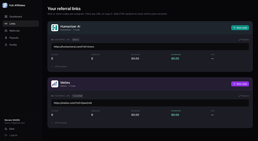Click the Yuki Affiliates snowflake logo
The width and height of the screenshot is (258, 141).
pyautogui.click(x=5, y=5)
